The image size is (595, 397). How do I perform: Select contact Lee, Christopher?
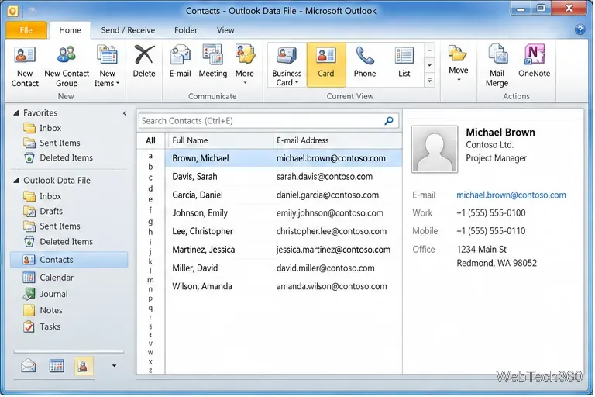[x=284, y=231]
